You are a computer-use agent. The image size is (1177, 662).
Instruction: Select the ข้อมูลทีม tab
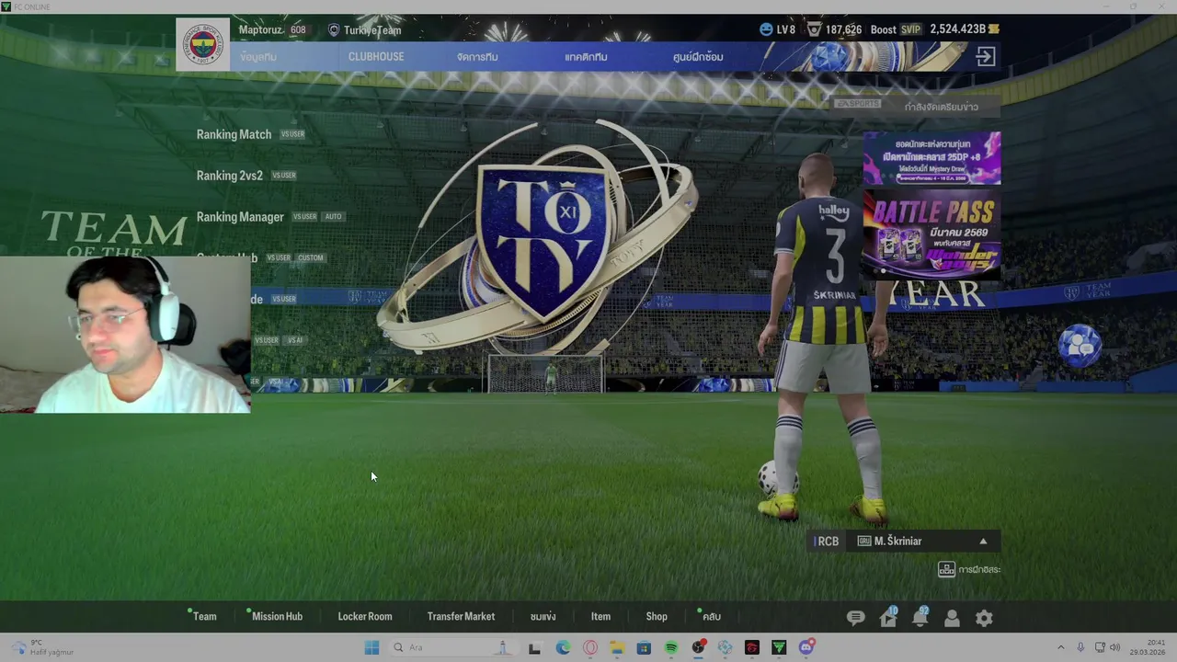click(x=258, y=57)
